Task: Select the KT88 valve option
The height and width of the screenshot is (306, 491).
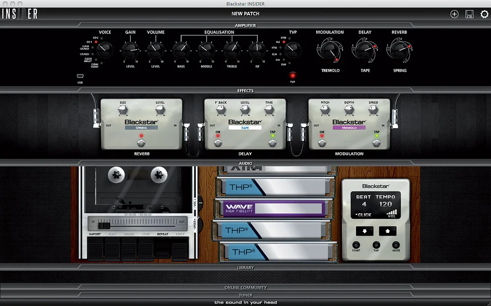Action: (x=285, y=38)
